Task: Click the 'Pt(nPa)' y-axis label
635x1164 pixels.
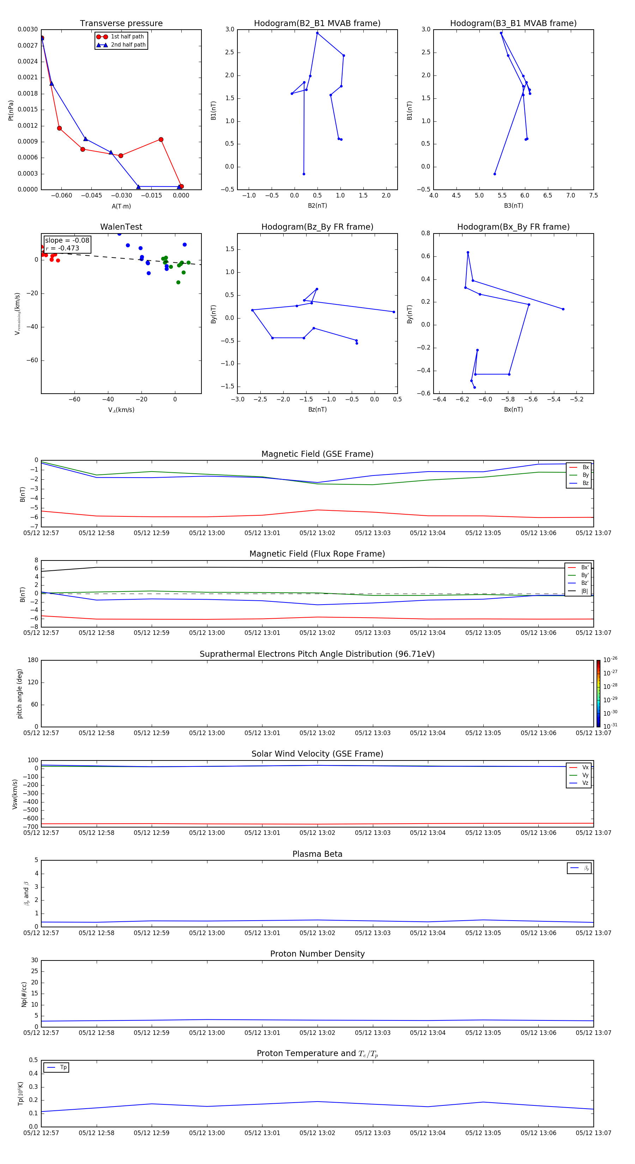Action: pyautogui.click(x=11, y=110)
